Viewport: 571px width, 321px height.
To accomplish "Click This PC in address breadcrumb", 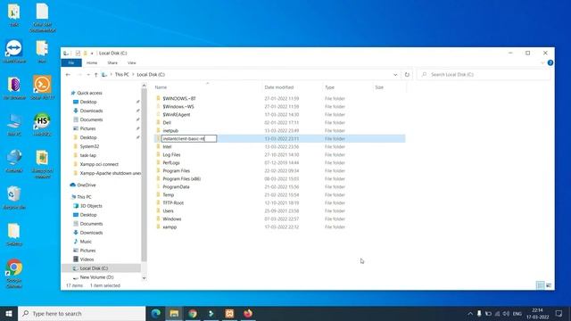I will point(122,75).
